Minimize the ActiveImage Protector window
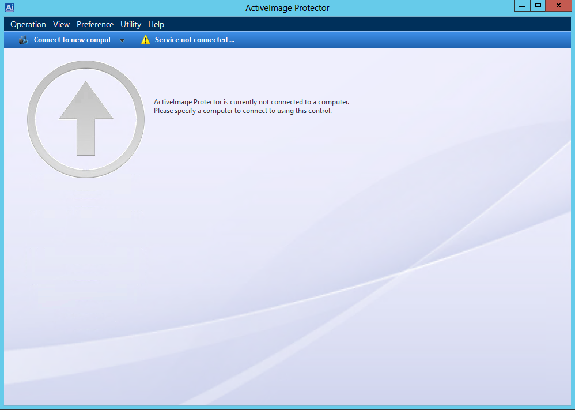This screenshot has height=410, width=575. point(521,6)
